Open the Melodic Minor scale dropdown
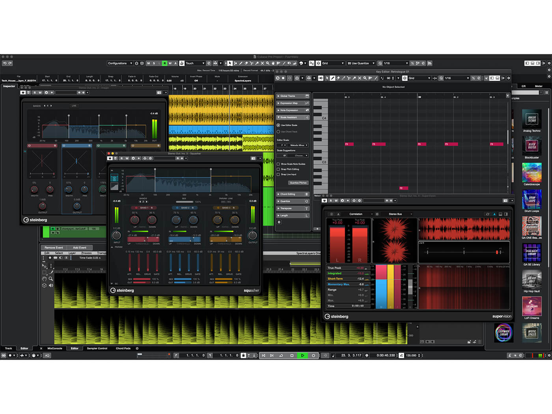 [298, 145]
